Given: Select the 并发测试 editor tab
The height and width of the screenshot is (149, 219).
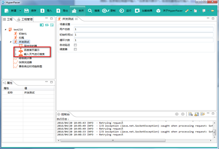Looking at the screenshot, I should (68, 19).
